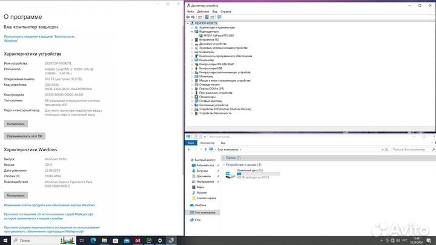Viewport: 436px width, 245px height.
Task: Open Рабочий стол in navigation pane
Action: click(205, 165)
